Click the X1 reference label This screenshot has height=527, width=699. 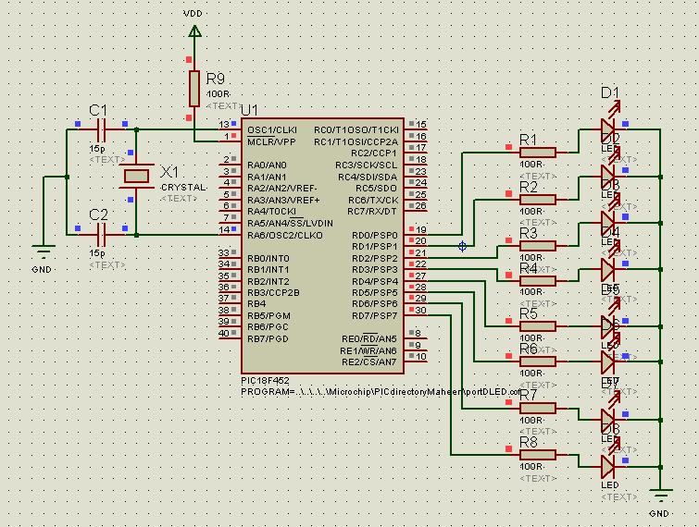click(169, 172)
